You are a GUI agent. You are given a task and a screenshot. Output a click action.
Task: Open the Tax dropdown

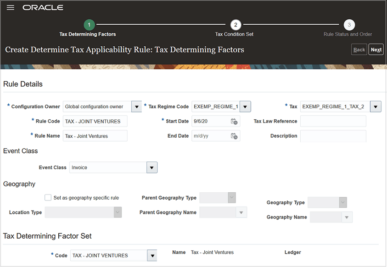[x=376, y=106]
